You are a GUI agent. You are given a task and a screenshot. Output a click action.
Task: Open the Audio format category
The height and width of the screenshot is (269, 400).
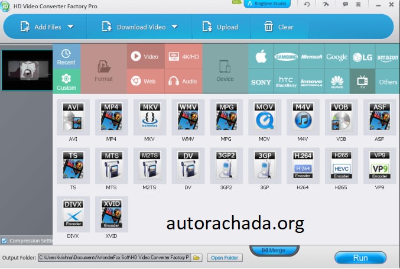pyautogui.click(x=183, y=82)
